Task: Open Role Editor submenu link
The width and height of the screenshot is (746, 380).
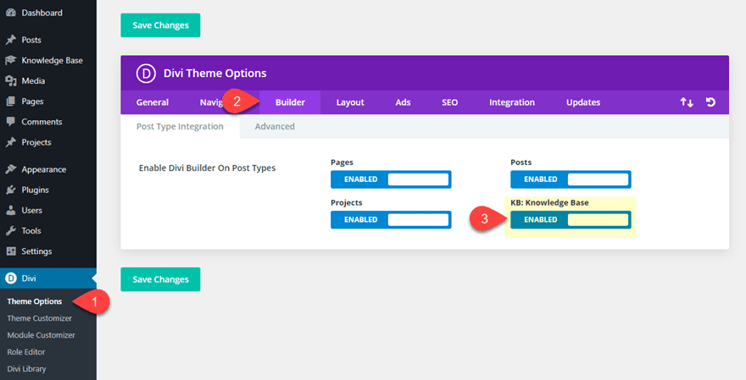Action: click(x=26, y=352)
